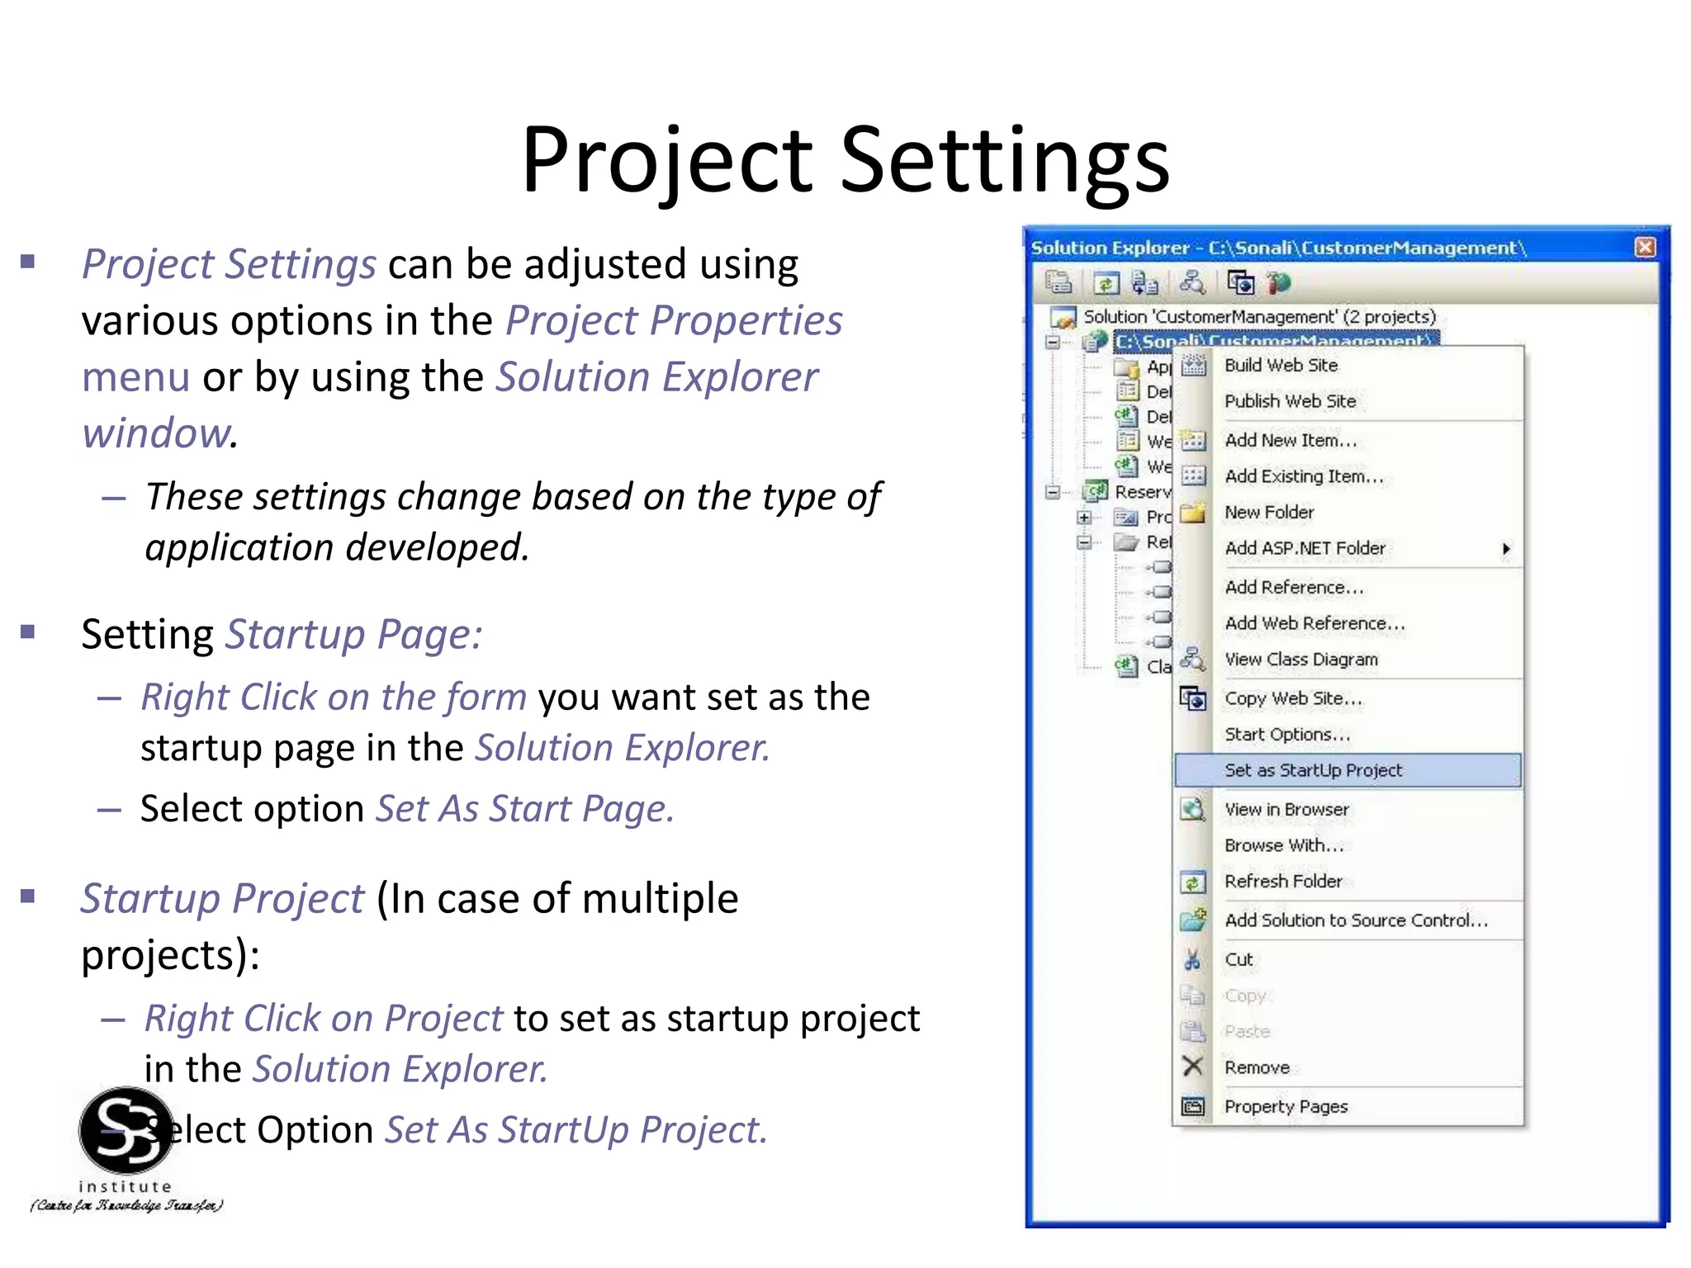Select Set as StartUp Project

(x=1348, y=770)
